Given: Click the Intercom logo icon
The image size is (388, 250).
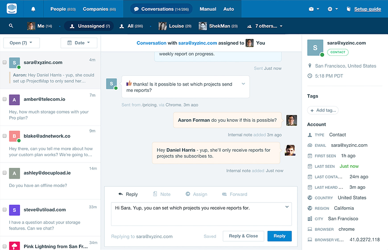Looking at the screenshot, I should [x=12, y=8].
